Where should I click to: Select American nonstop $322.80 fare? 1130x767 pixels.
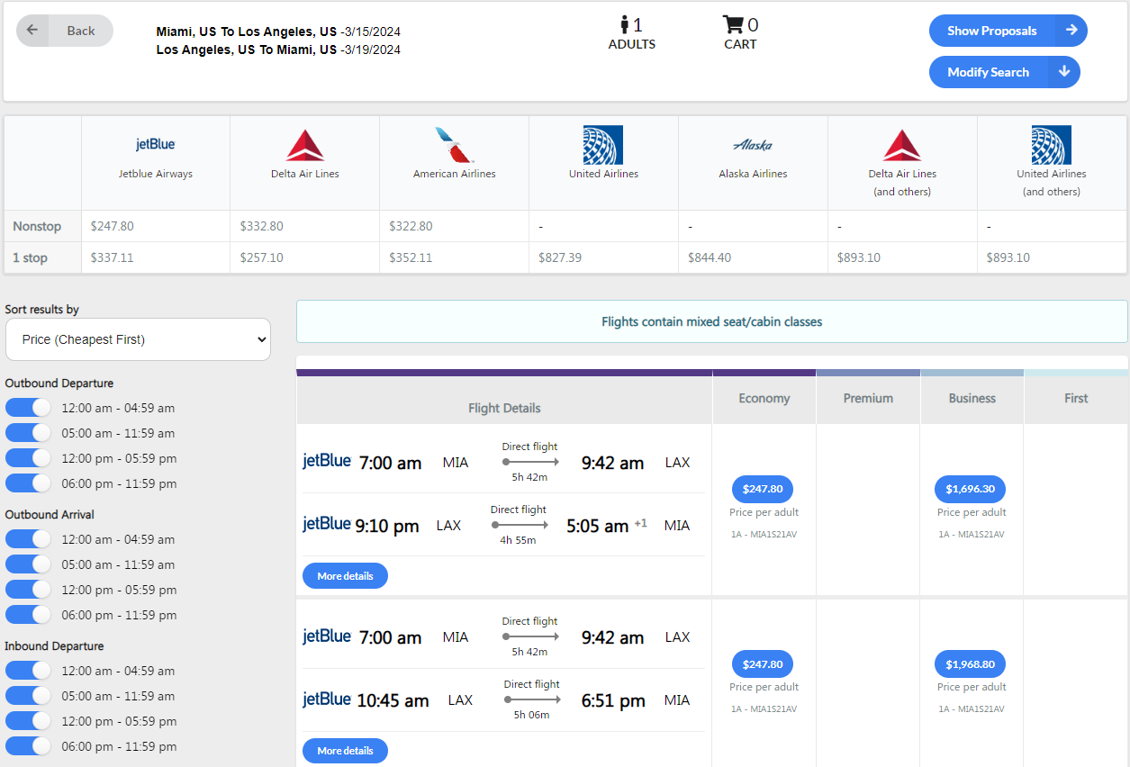pyautogui.click(x=411, y=226)
